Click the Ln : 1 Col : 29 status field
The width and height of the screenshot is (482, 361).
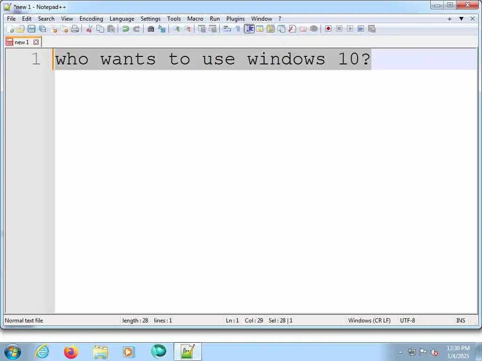[244, 321]
